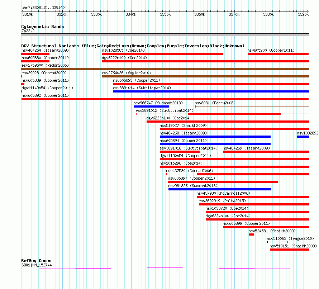The height and width of the screenshot is (289, 319).
Task: Select the dgv6222n100 (Coe2014) variant label
Action: [x=124, y=58]
